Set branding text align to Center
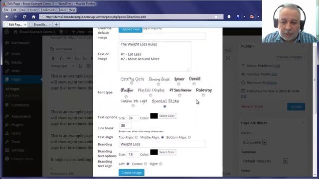This screenshot has width=319, height=179. tap(146, 164)
